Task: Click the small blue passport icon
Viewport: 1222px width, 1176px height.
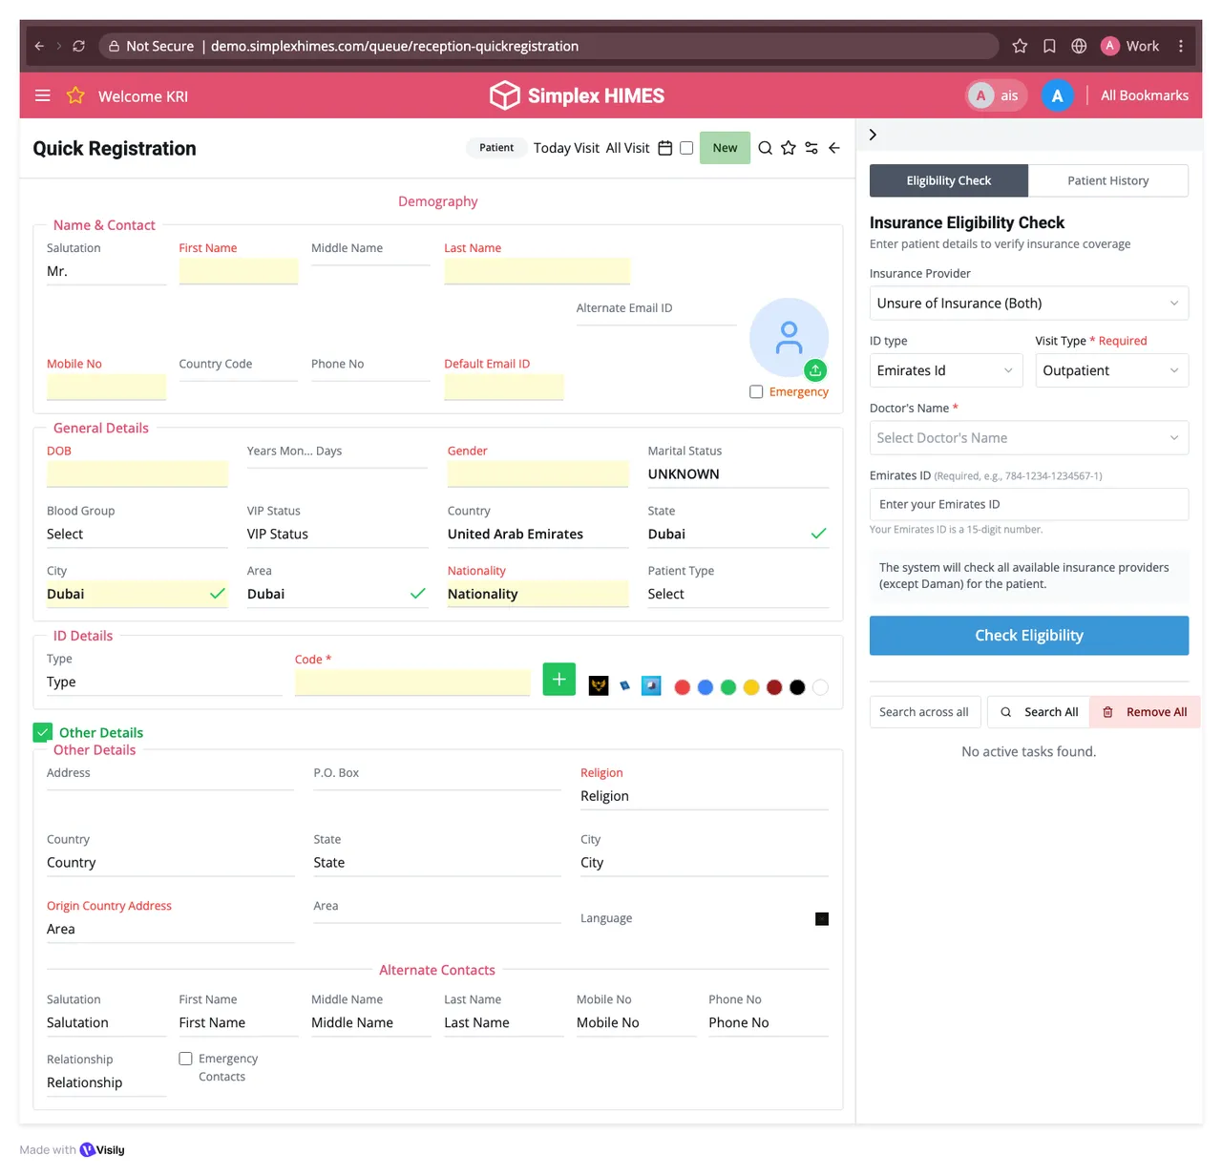Action: [624, 685]
